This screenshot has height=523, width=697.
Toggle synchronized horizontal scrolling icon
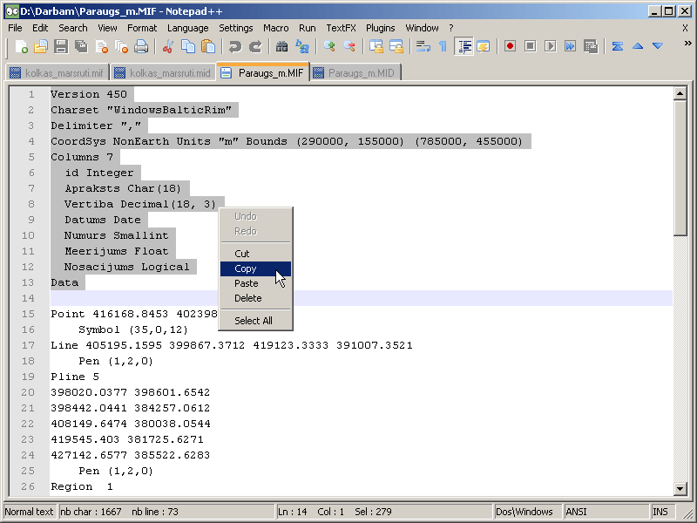coord(396,46)
